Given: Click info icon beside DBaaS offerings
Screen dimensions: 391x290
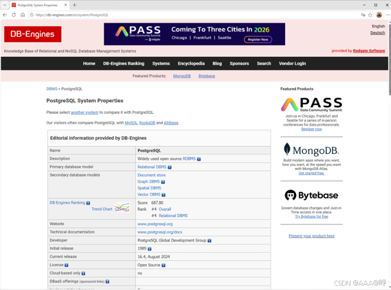Looking at the screenshot, I should click(x=107, y=282).
